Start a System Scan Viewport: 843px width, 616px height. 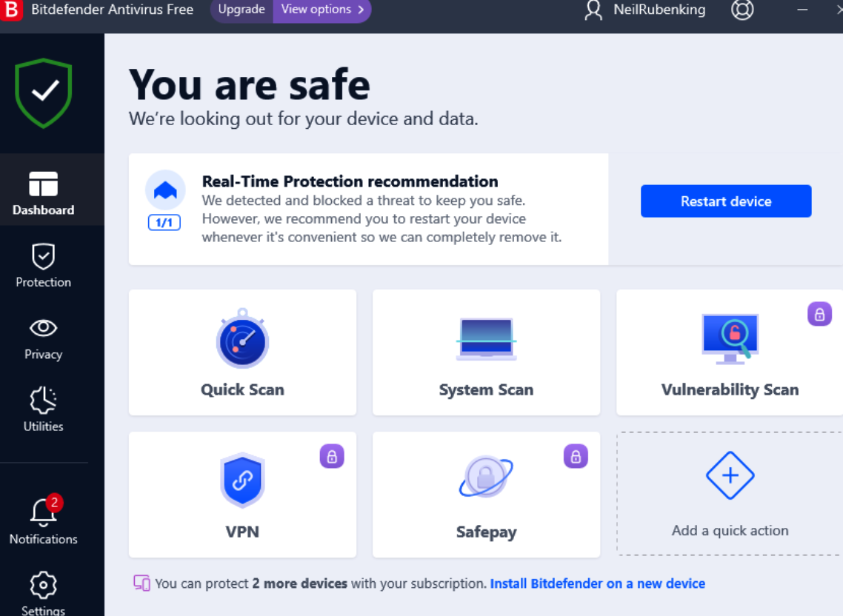[x=486, y=352]
